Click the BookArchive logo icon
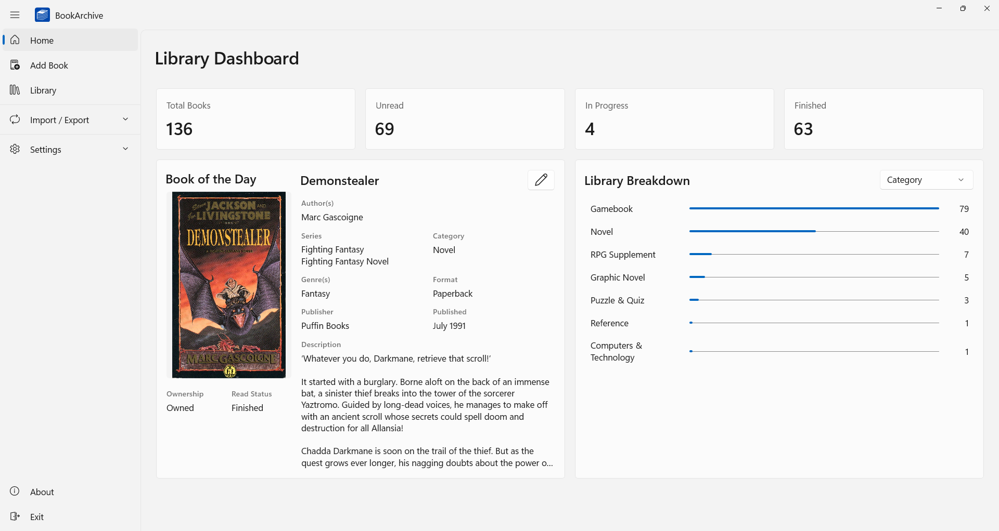 42,15
